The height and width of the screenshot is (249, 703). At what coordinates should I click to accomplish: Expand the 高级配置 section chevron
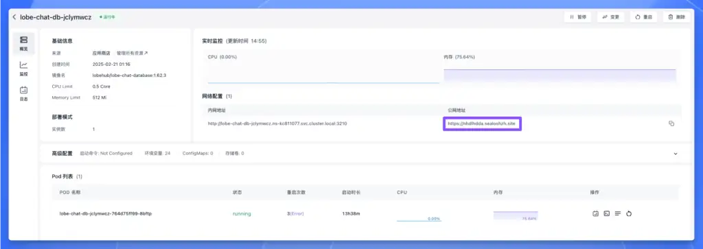point(676,154)
